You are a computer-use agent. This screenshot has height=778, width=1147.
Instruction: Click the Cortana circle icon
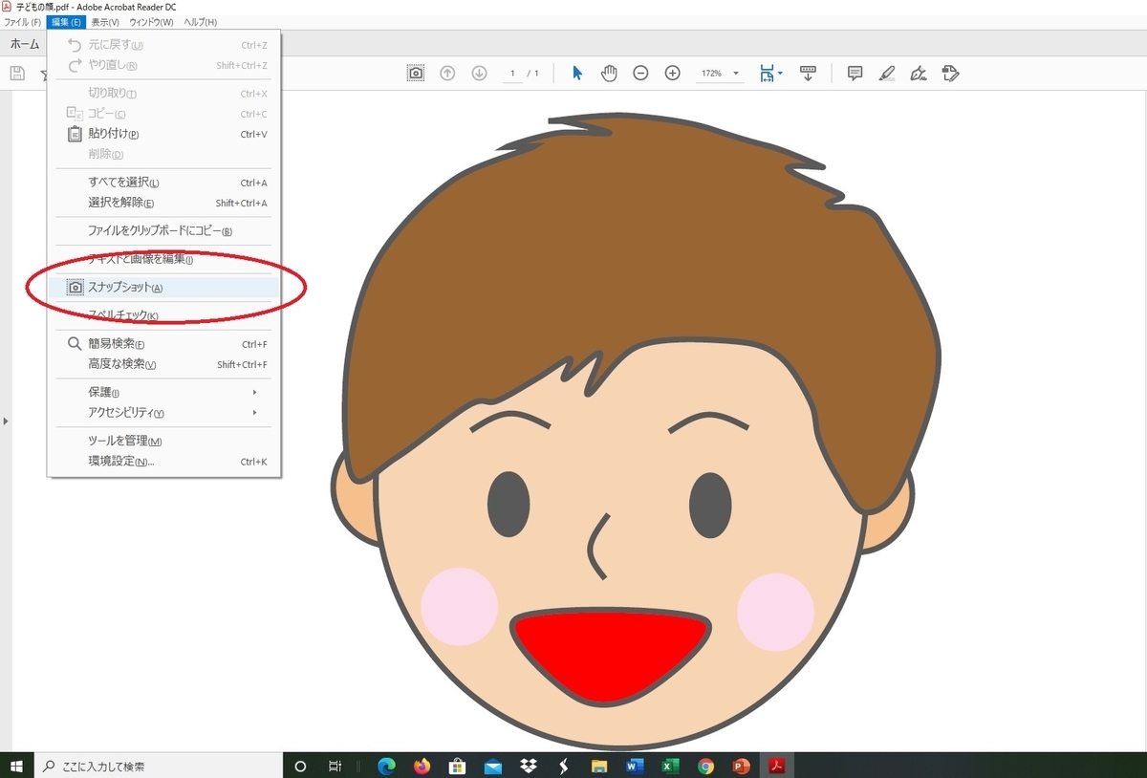(x=300, y=766)
